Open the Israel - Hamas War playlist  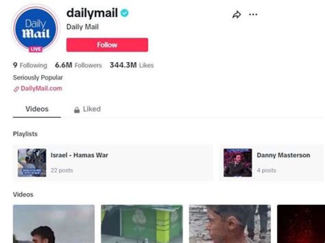[x=113, y=163]
